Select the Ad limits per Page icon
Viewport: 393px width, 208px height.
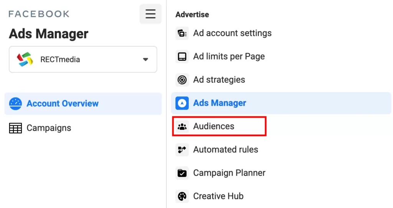tap(182, 57)
